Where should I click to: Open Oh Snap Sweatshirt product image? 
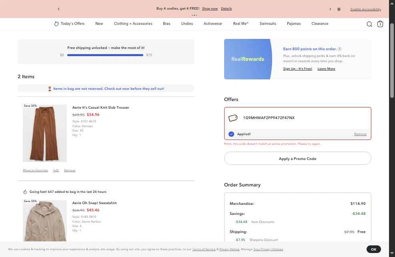click(45, 221)
